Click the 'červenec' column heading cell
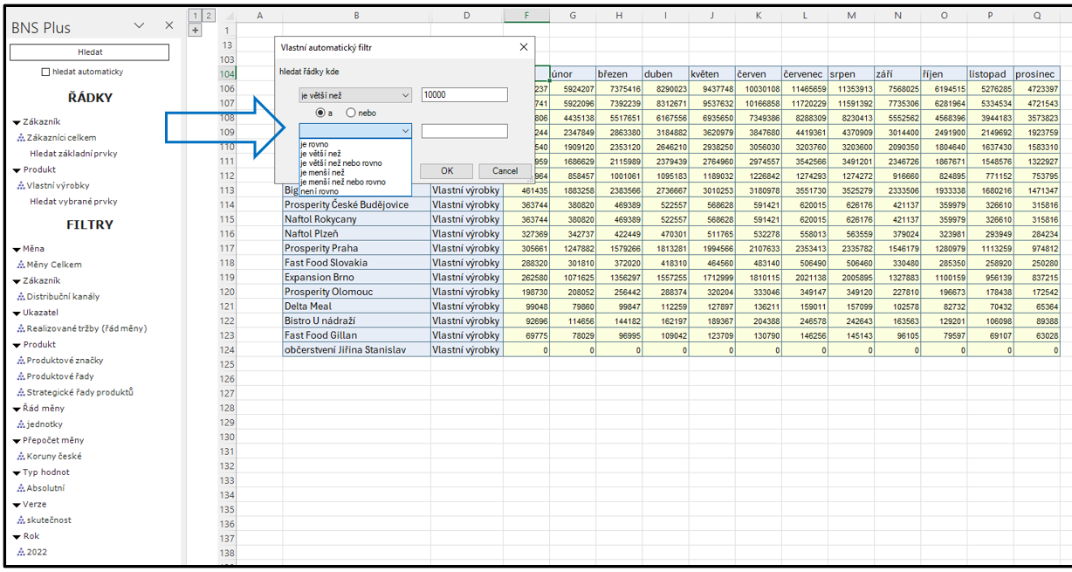1072x572 pixels. coord(804,74)
